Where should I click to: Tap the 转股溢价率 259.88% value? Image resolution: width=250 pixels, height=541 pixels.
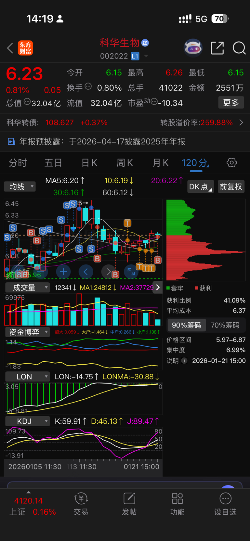point(217,122)
